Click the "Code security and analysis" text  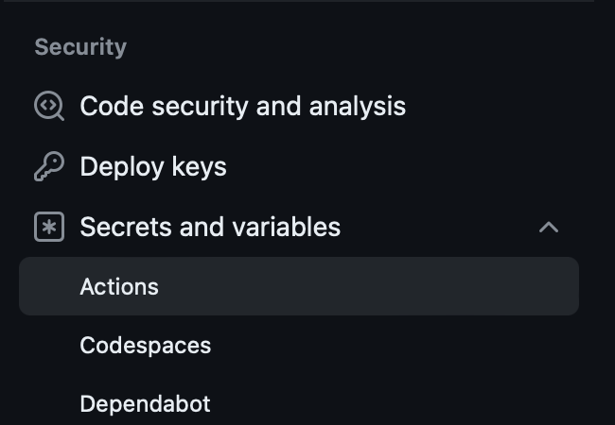[243, 106]
